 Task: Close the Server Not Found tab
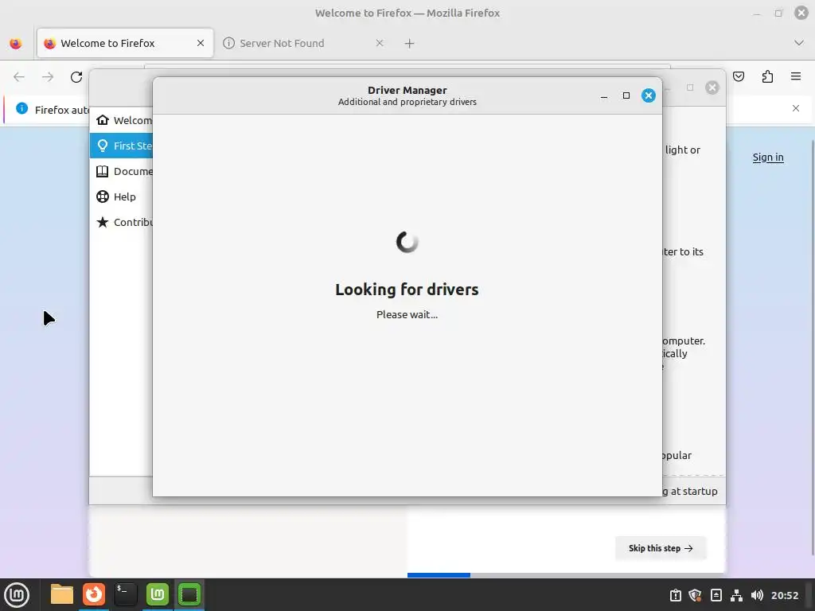tap(380, 43)
